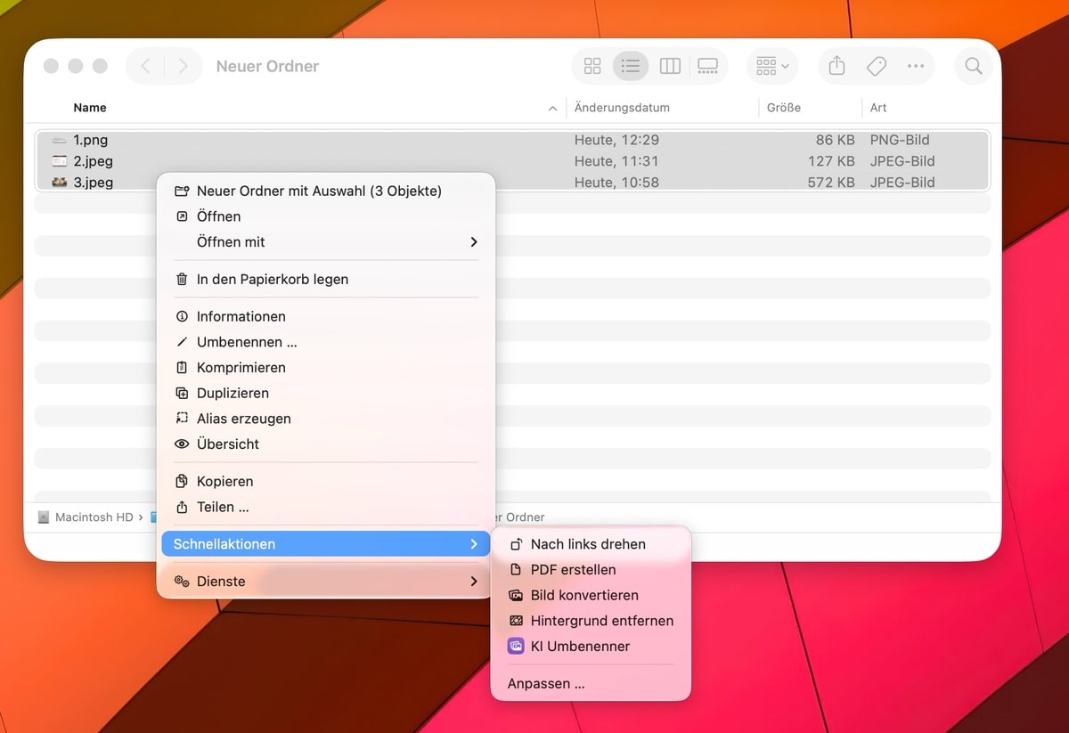
Task: Choose In den Papierkorb legen
Action: [x=272, y=280]
